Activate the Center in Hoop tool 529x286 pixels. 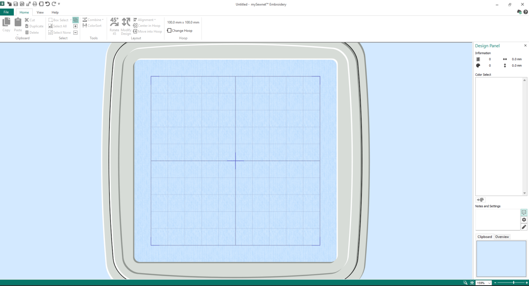(x=147, y=25)
